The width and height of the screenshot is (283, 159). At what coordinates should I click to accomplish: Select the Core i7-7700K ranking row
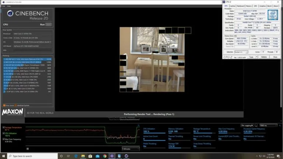point(27,79)
